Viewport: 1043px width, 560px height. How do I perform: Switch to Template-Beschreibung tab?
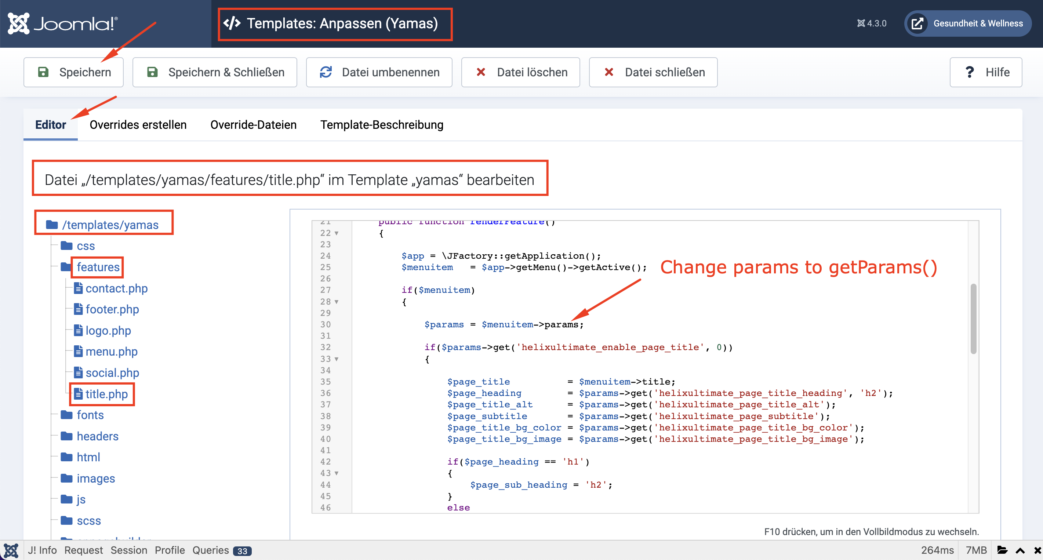[x=382, y=125]
